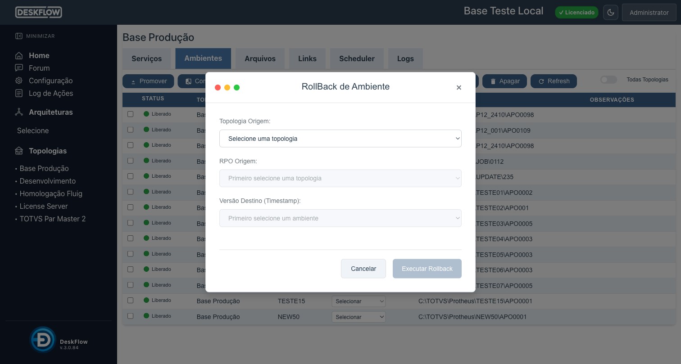Viewport: 681px width, 364px height.
Task: Click the Promover upload icon
Action: [133, 81]
